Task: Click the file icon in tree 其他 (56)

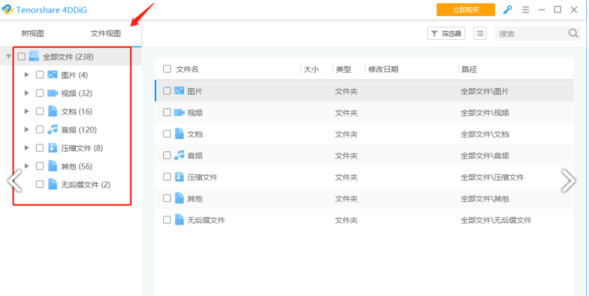Action: (x=52, y=166)
